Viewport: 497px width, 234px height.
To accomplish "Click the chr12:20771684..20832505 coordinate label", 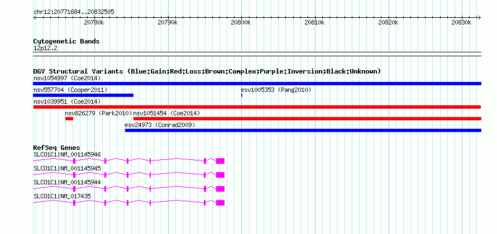I will point(74,12).
